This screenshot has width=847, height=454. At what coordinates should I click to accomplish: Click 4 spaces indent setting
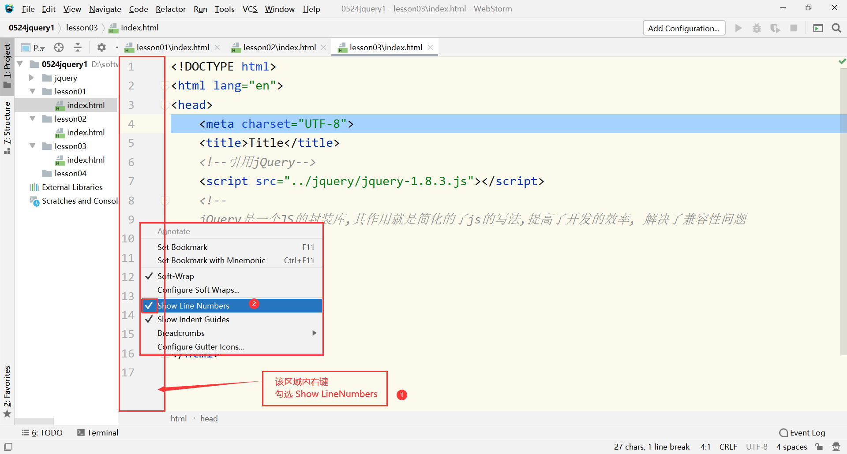coord(791,447)
